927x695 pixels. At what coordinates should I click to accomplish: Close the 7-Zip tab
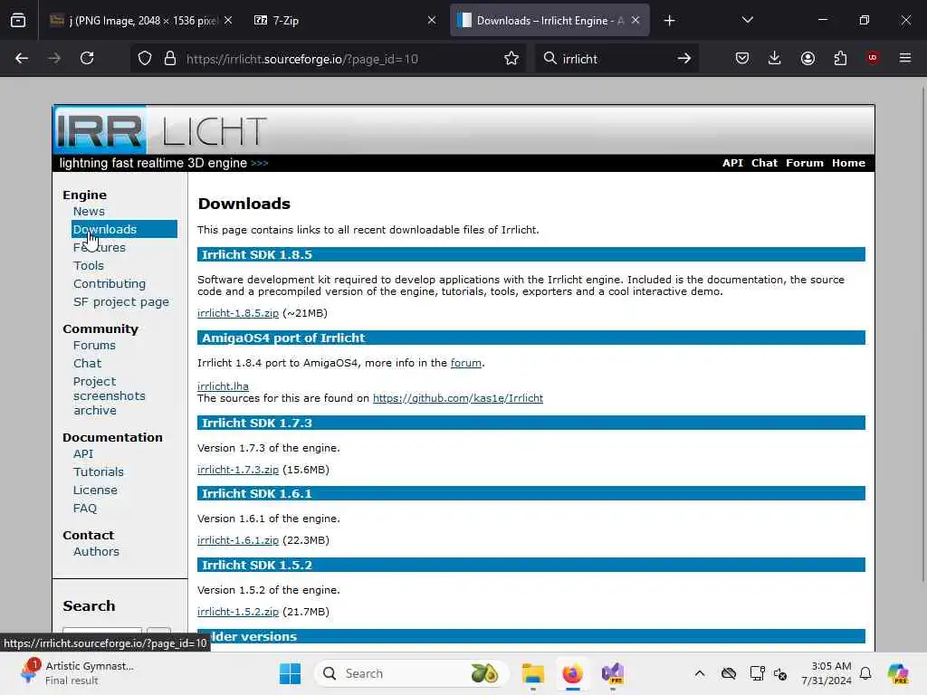coord(432,21)
